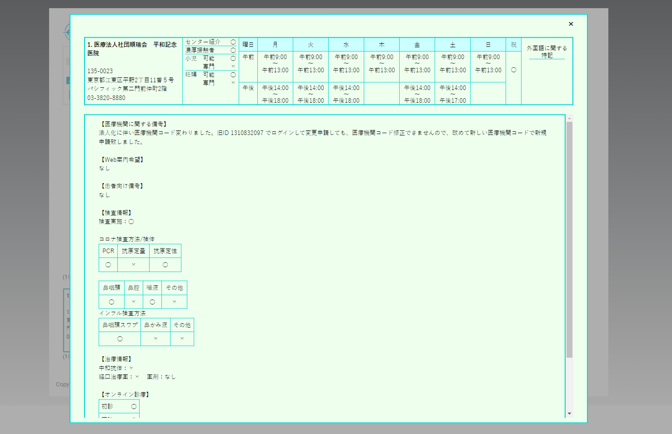
Task: Click the circle mark in 小児 可能 row
Action: (233, 58)
